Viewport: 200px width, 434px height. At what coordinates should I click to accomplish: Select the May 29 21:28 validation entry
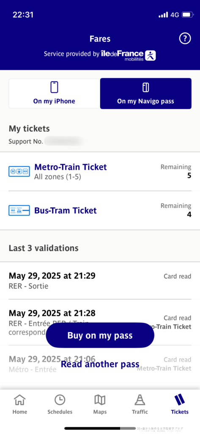point(100,322)
